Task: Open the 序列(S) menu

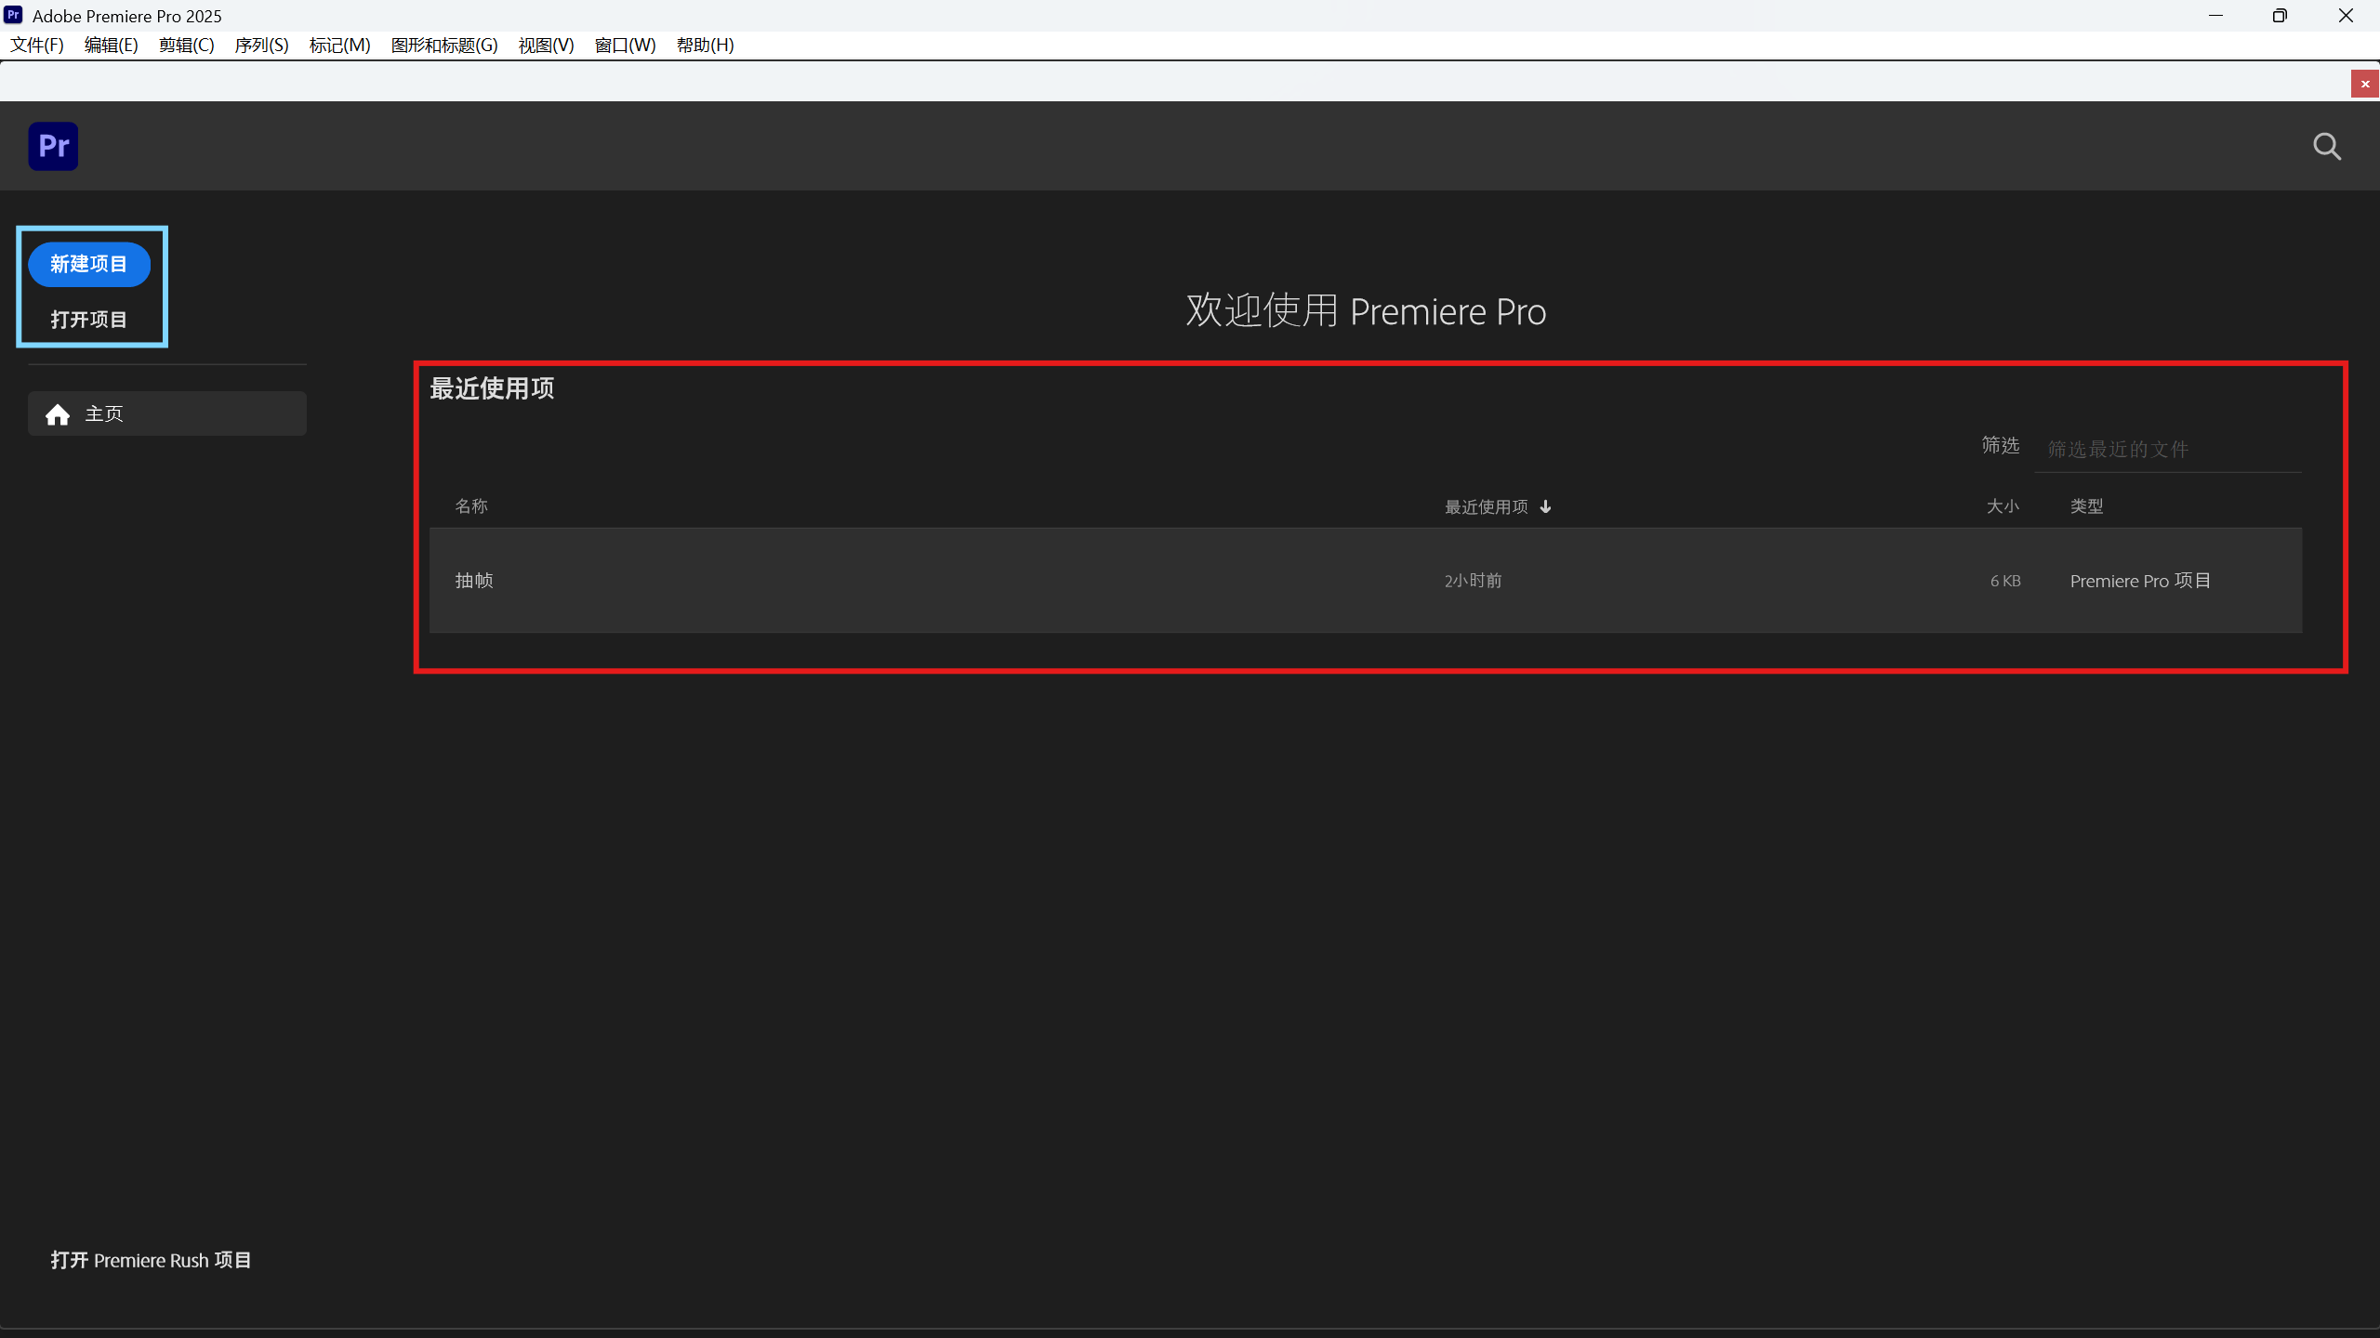Action: (x=261, y=45)
